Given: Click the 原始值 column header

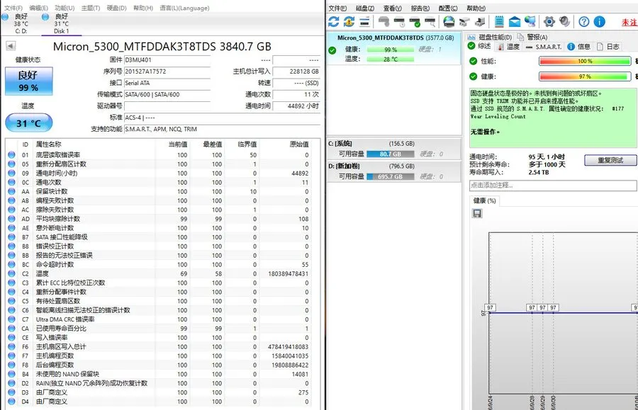Looking at the screenshot, I should (299, 144).
